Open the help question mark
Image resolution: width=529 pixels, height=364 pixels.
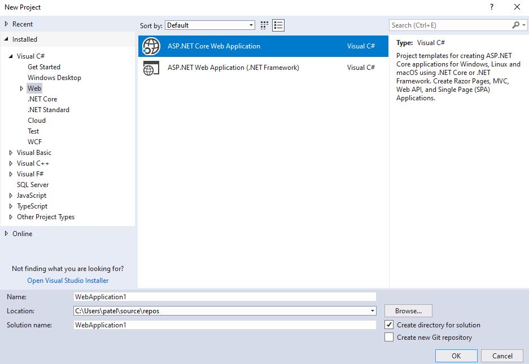(x=492, y=7)
